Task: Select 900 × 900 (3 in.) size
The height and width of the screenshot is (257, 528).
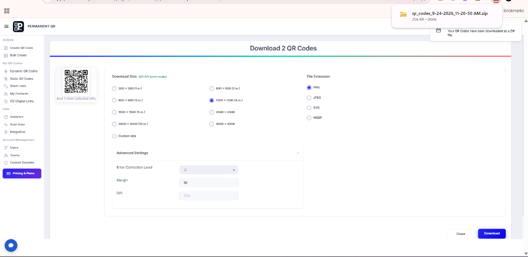Action: (114, 100)
